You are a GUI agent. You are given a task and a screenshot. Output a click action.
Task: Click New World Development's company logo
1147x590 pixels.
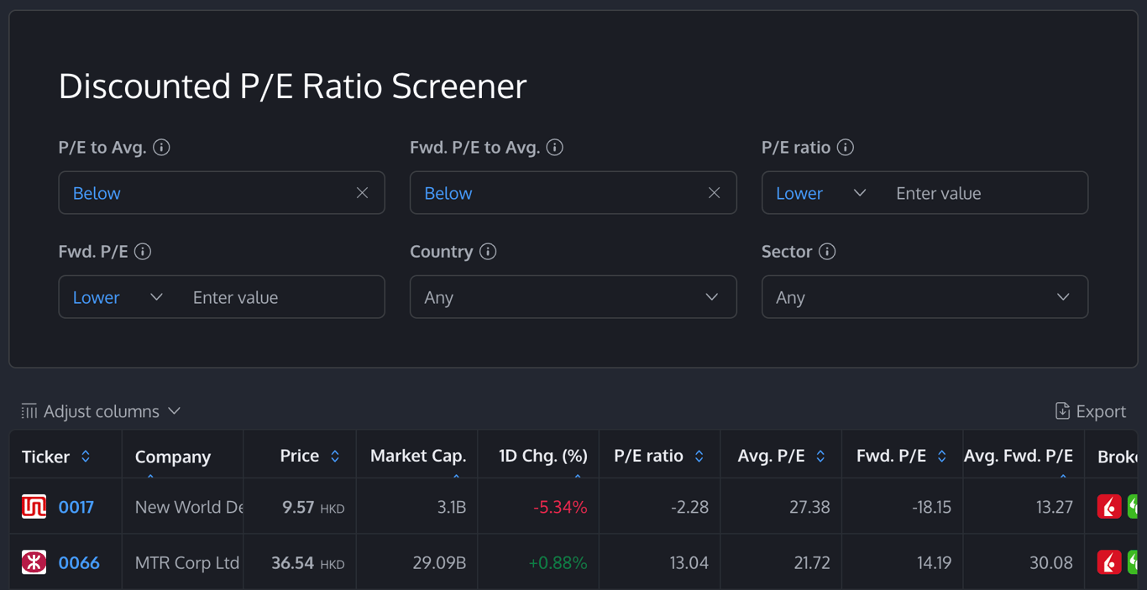coord(34,507)
